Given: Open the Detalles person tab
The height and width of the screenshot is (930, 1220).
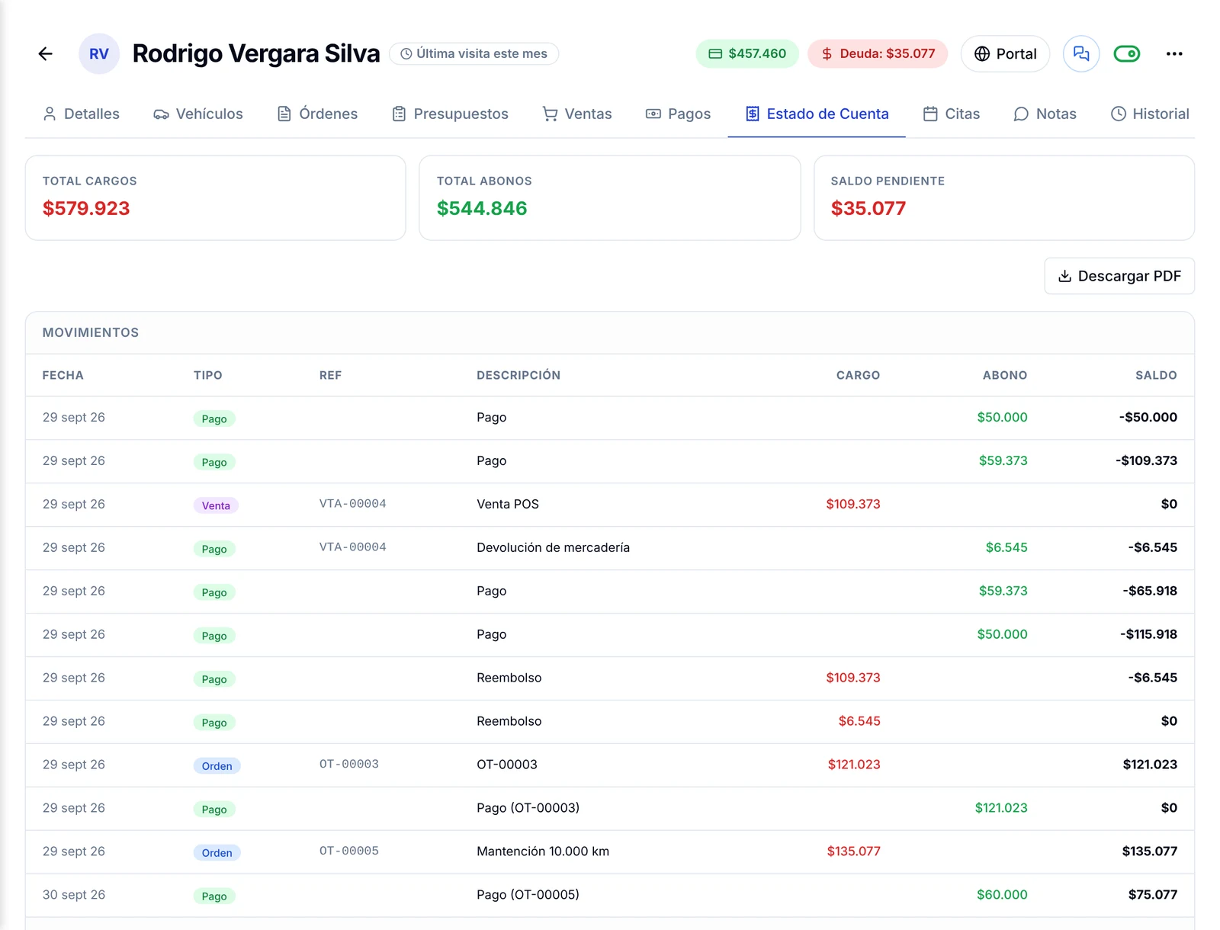Looking at the screenshot, I should pyautogui.click(x=82, y=114).
